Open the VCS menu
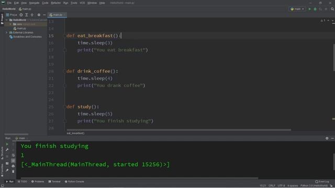 [x=82, y=3]
